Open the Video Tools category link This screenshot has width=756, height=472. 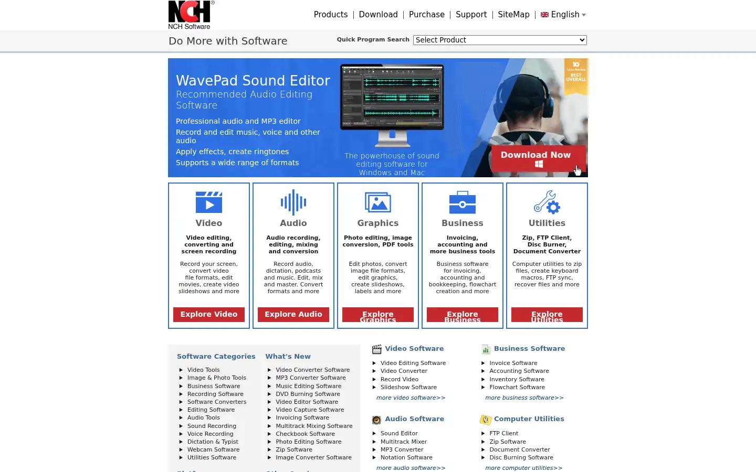pos(204,370)
